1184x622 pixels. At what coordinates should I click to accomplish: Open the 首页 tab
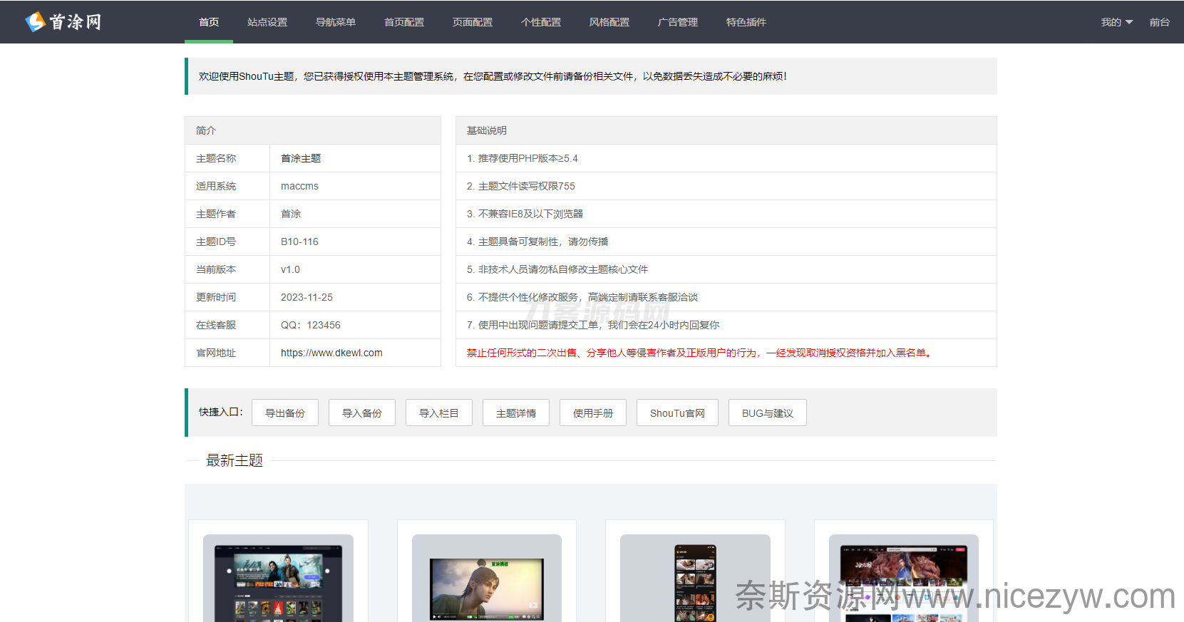(209, 22)
